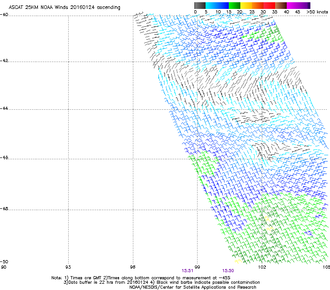
Task: Select the orange 25-30 knots legend color
Action: tap(258, 5)
